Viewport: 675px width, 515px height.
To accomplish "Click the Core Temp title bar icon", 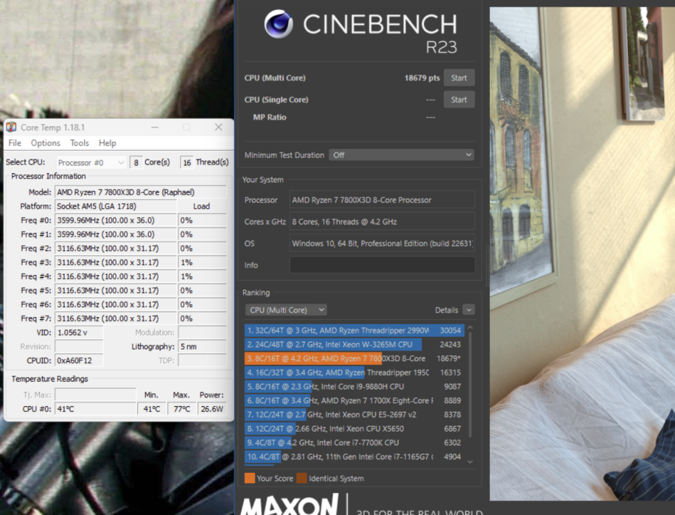I will pyautogui.click(x=11, y=128).
